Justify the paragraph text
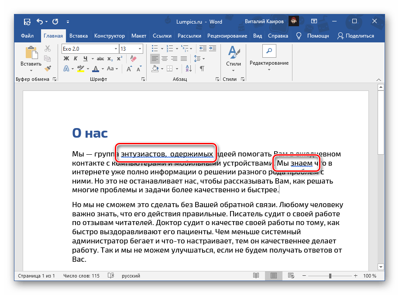The image size is (399, 295). [x=184, y=59]
